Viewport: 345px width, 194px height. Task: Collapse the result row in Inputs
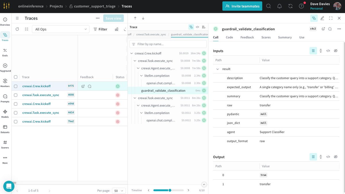coord(218,69)
